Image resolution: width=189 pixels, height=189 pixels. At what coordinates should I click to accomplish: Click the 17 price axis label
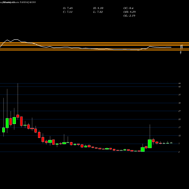click(180, 127)
